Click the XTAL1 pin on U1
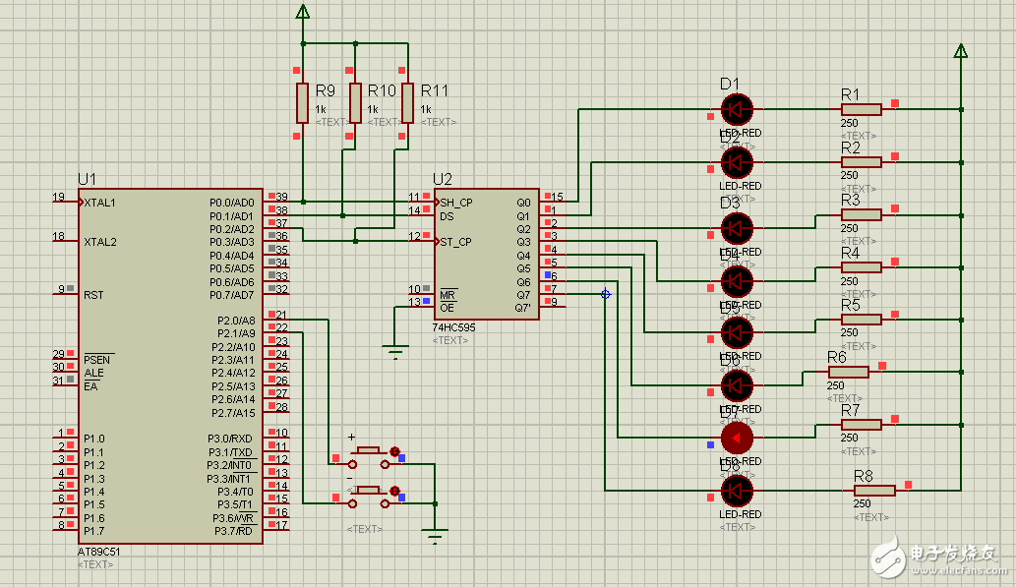Viewport: 1016px width, 587px height. click(x=100, y=203)
